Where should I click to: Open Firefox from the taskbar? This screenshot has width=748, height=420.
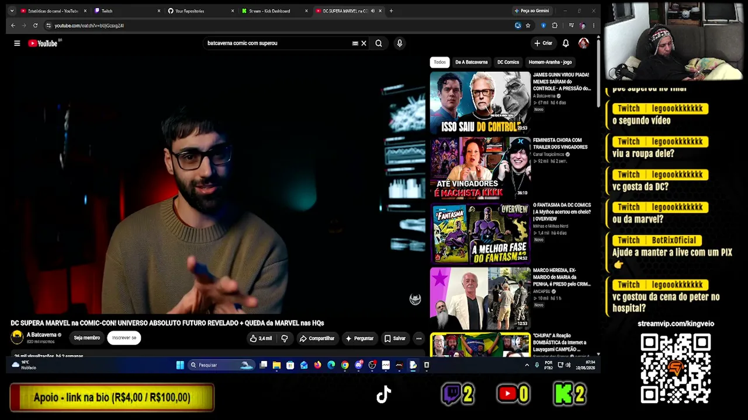(317, 365)
